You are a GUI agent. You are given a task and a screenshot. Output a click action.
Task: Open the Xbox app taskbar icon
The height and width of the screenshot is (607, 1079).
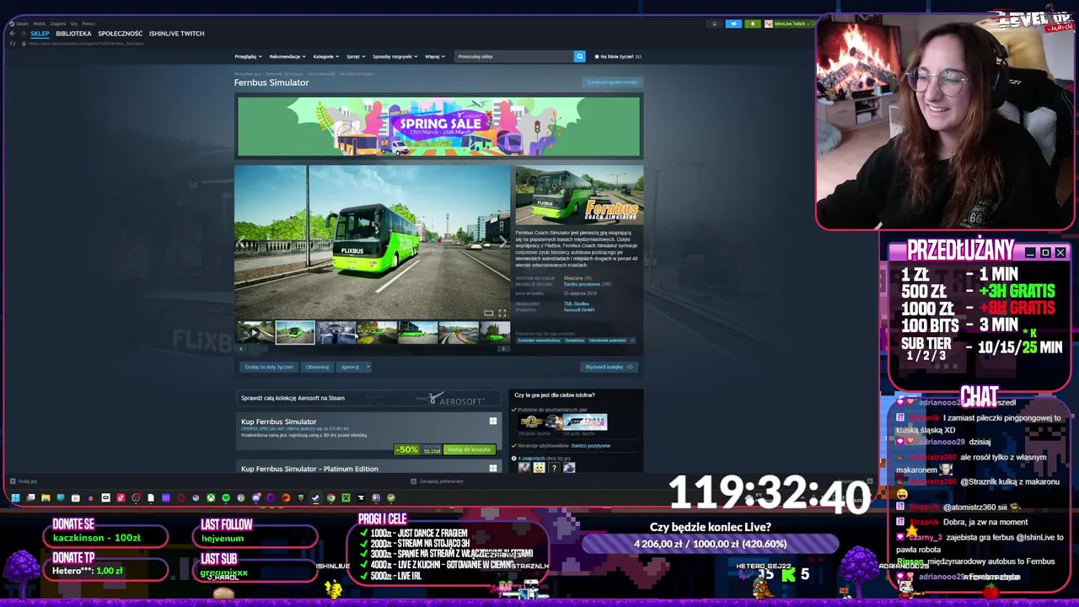pos(211,497)
